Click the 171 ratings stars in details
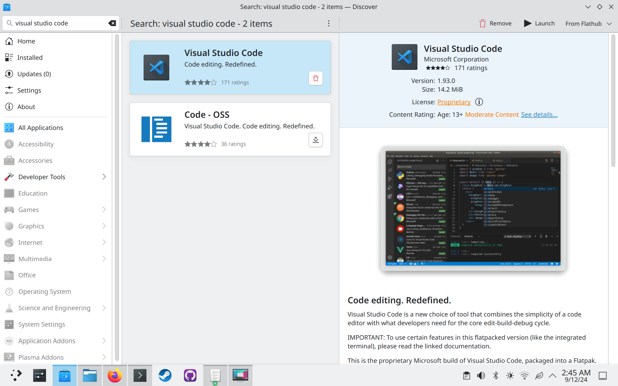The image size is (618, 386). pos(438,68)
